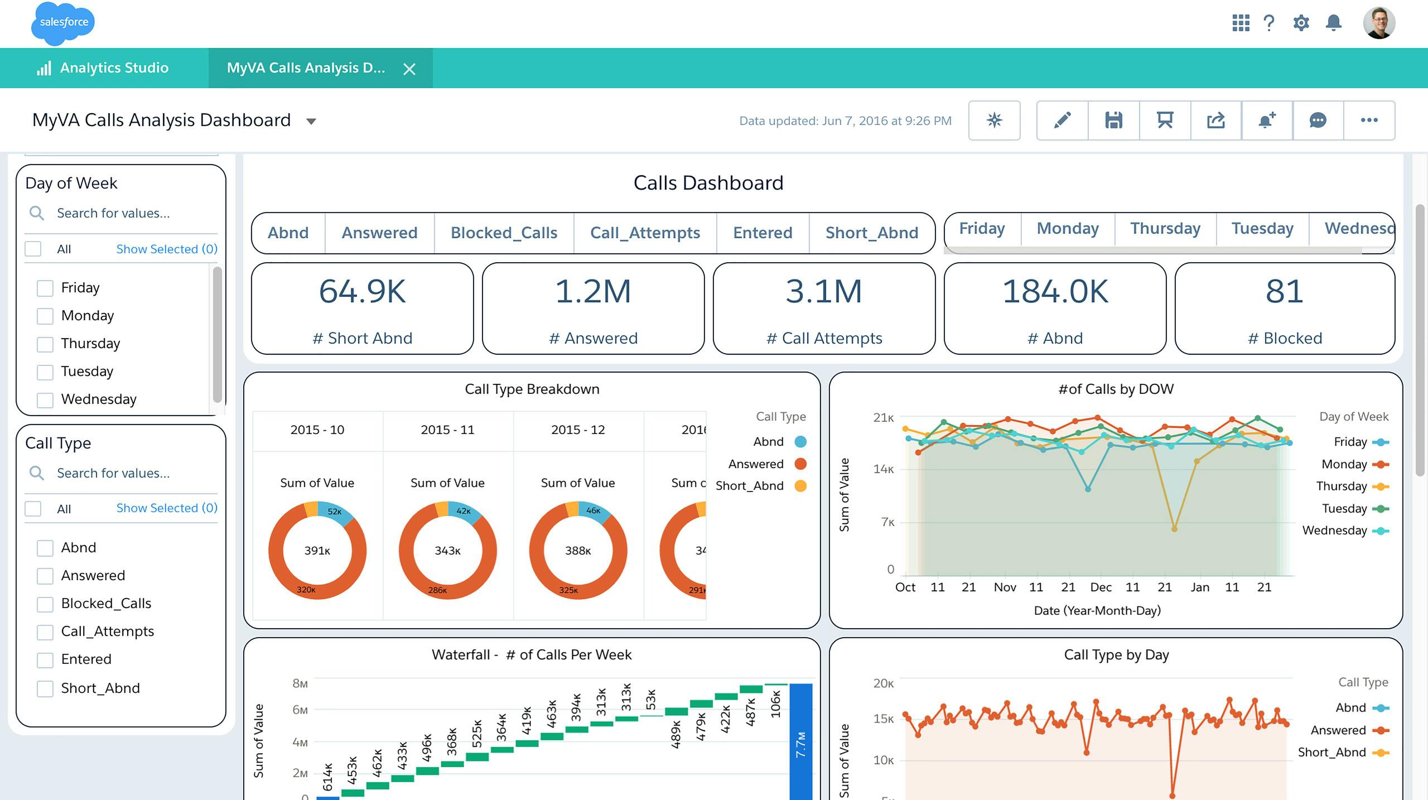Check the Entered checkbox

[45, 659]
